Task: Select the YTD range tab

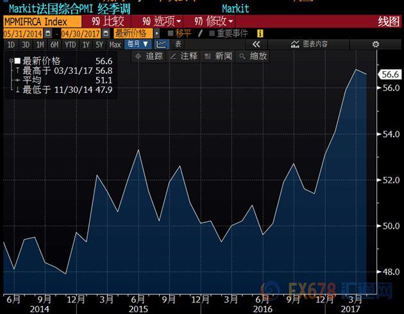Action: [71, 45]
